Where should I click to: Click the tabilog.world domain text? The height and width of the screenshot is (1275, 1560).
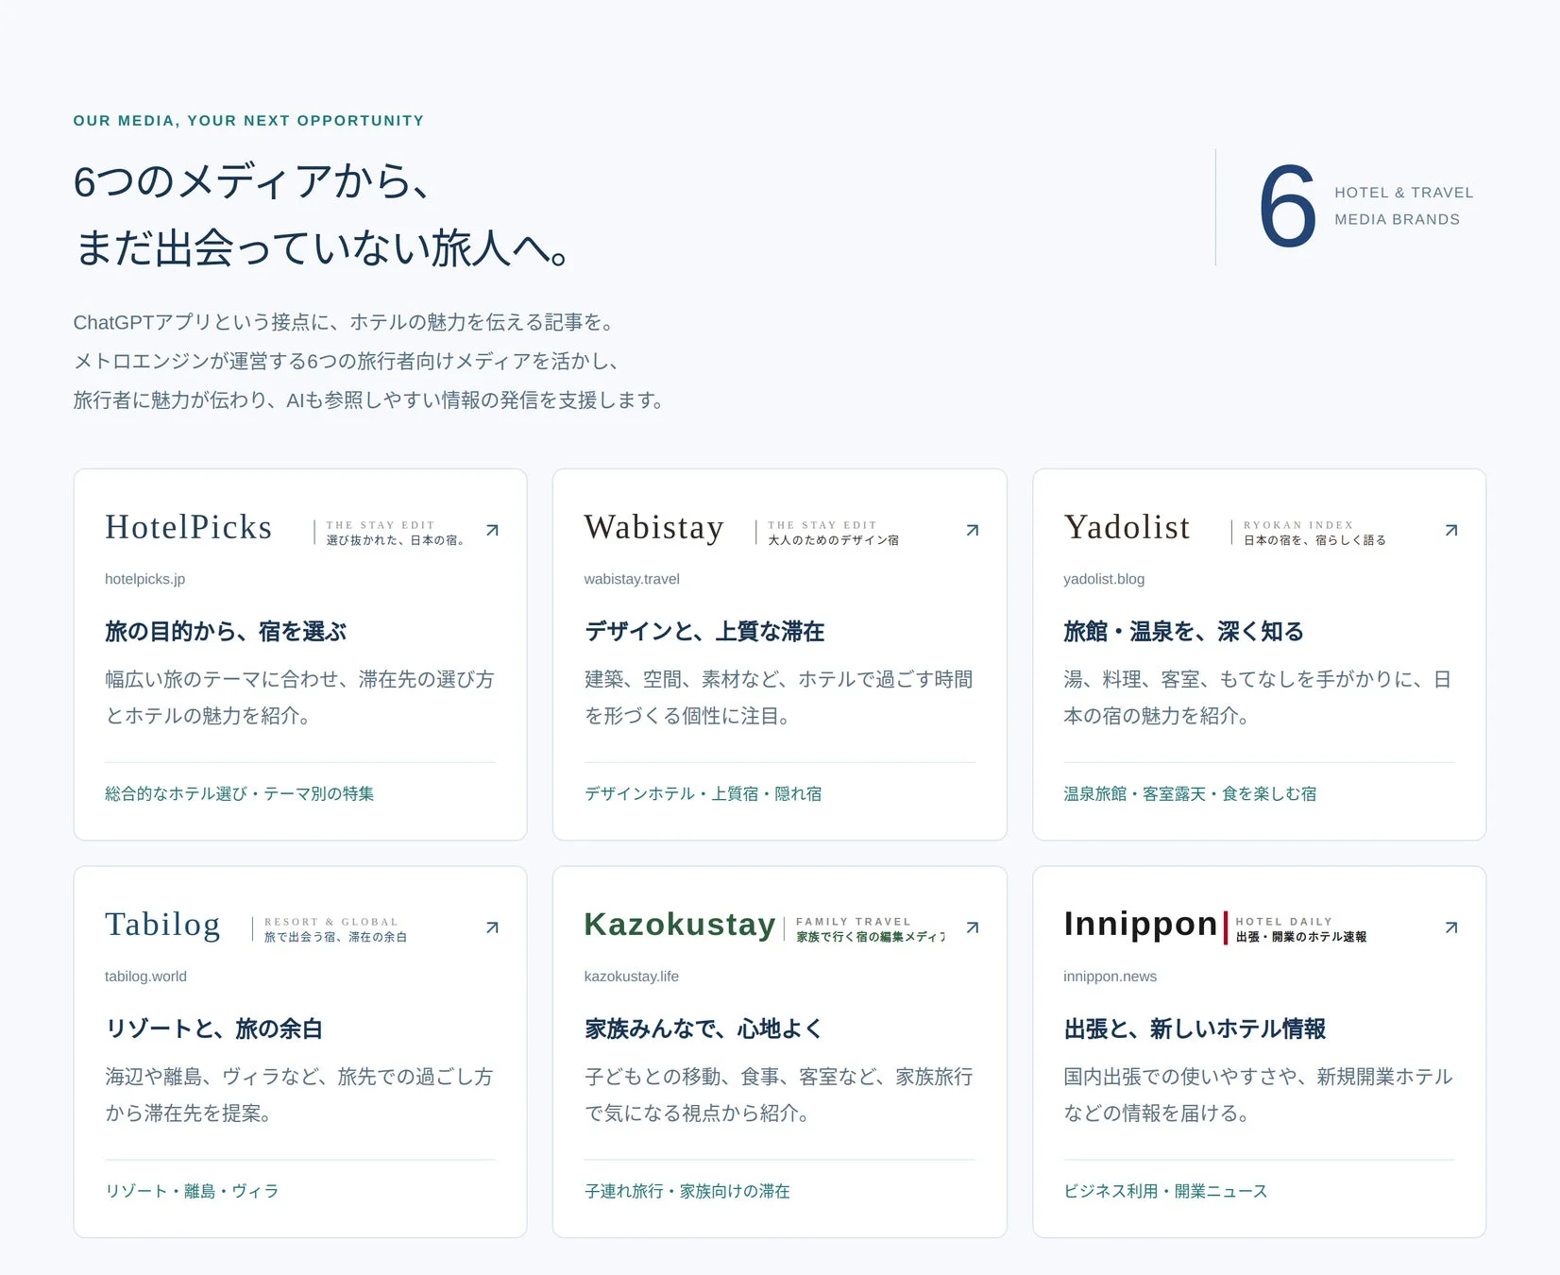tap(145, 977)
